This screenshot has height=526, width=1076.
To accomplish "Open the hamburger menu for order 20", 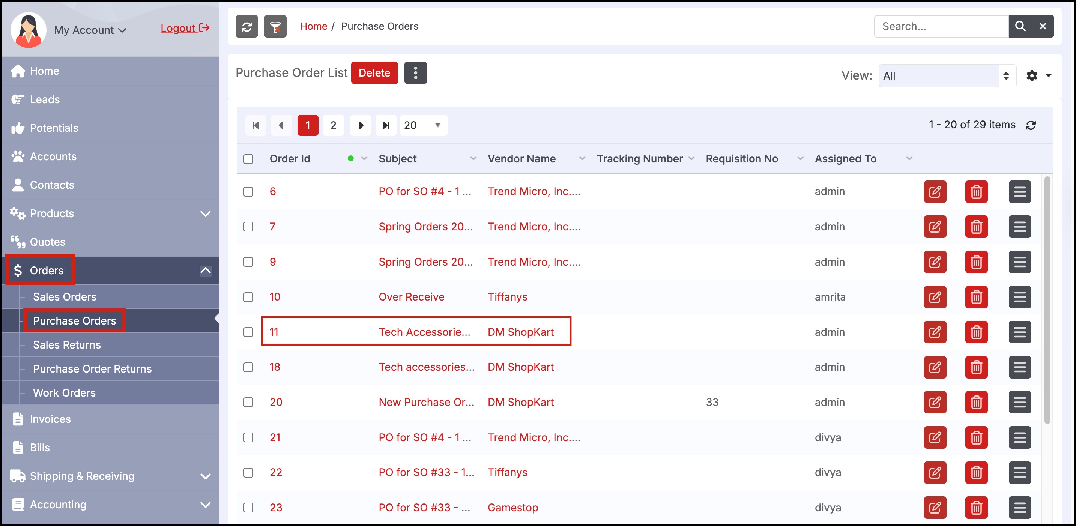I will tap(1019, 402).
